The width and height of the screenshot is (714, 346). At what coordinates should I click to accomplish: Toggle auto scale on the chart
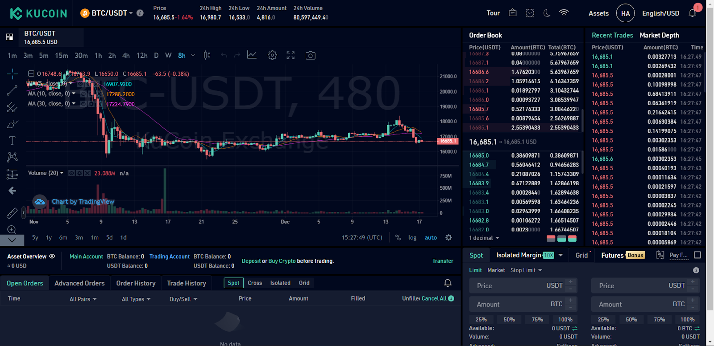(x=431, y=237)
